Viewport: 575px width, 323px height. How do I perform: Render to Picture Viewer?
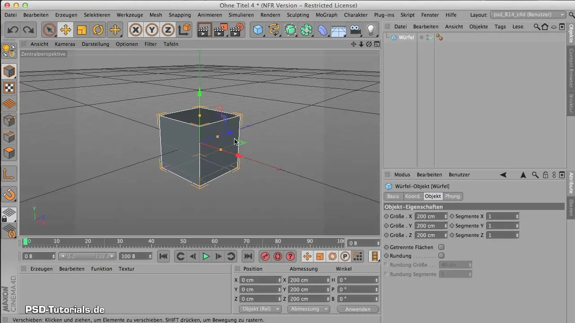tap(220, 30)
